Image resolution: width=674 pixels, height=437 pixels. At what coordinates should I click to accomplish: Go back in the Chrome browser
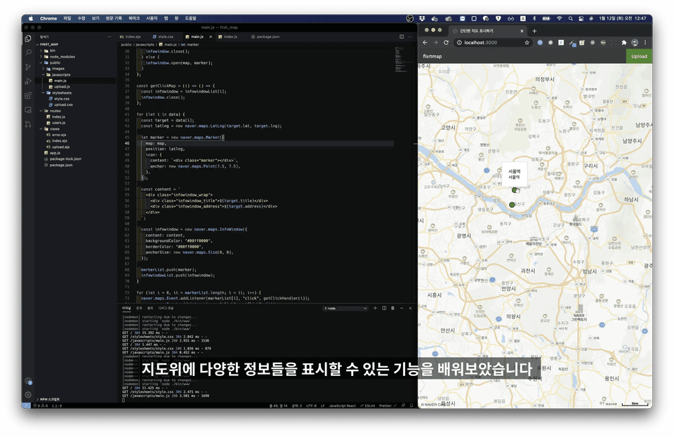(425, 43)
